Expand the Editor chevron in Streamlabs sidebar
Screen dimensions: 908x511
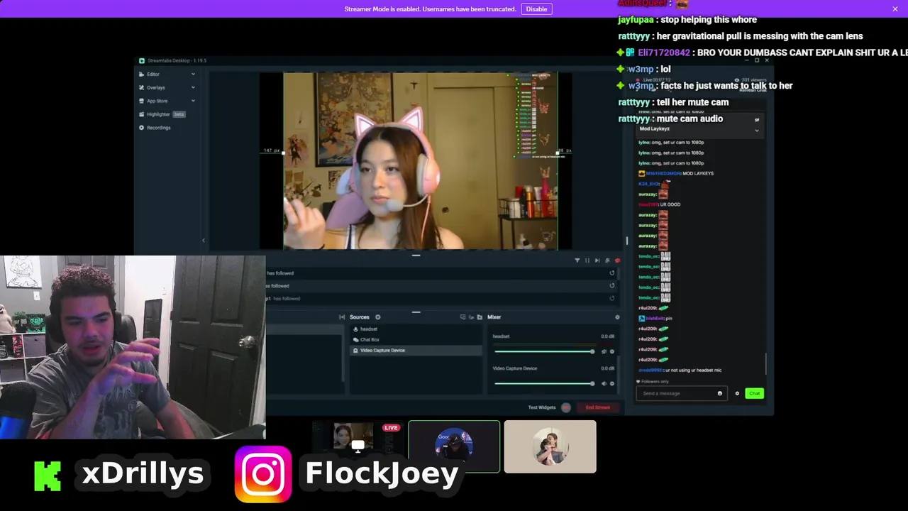pos(193,74)
